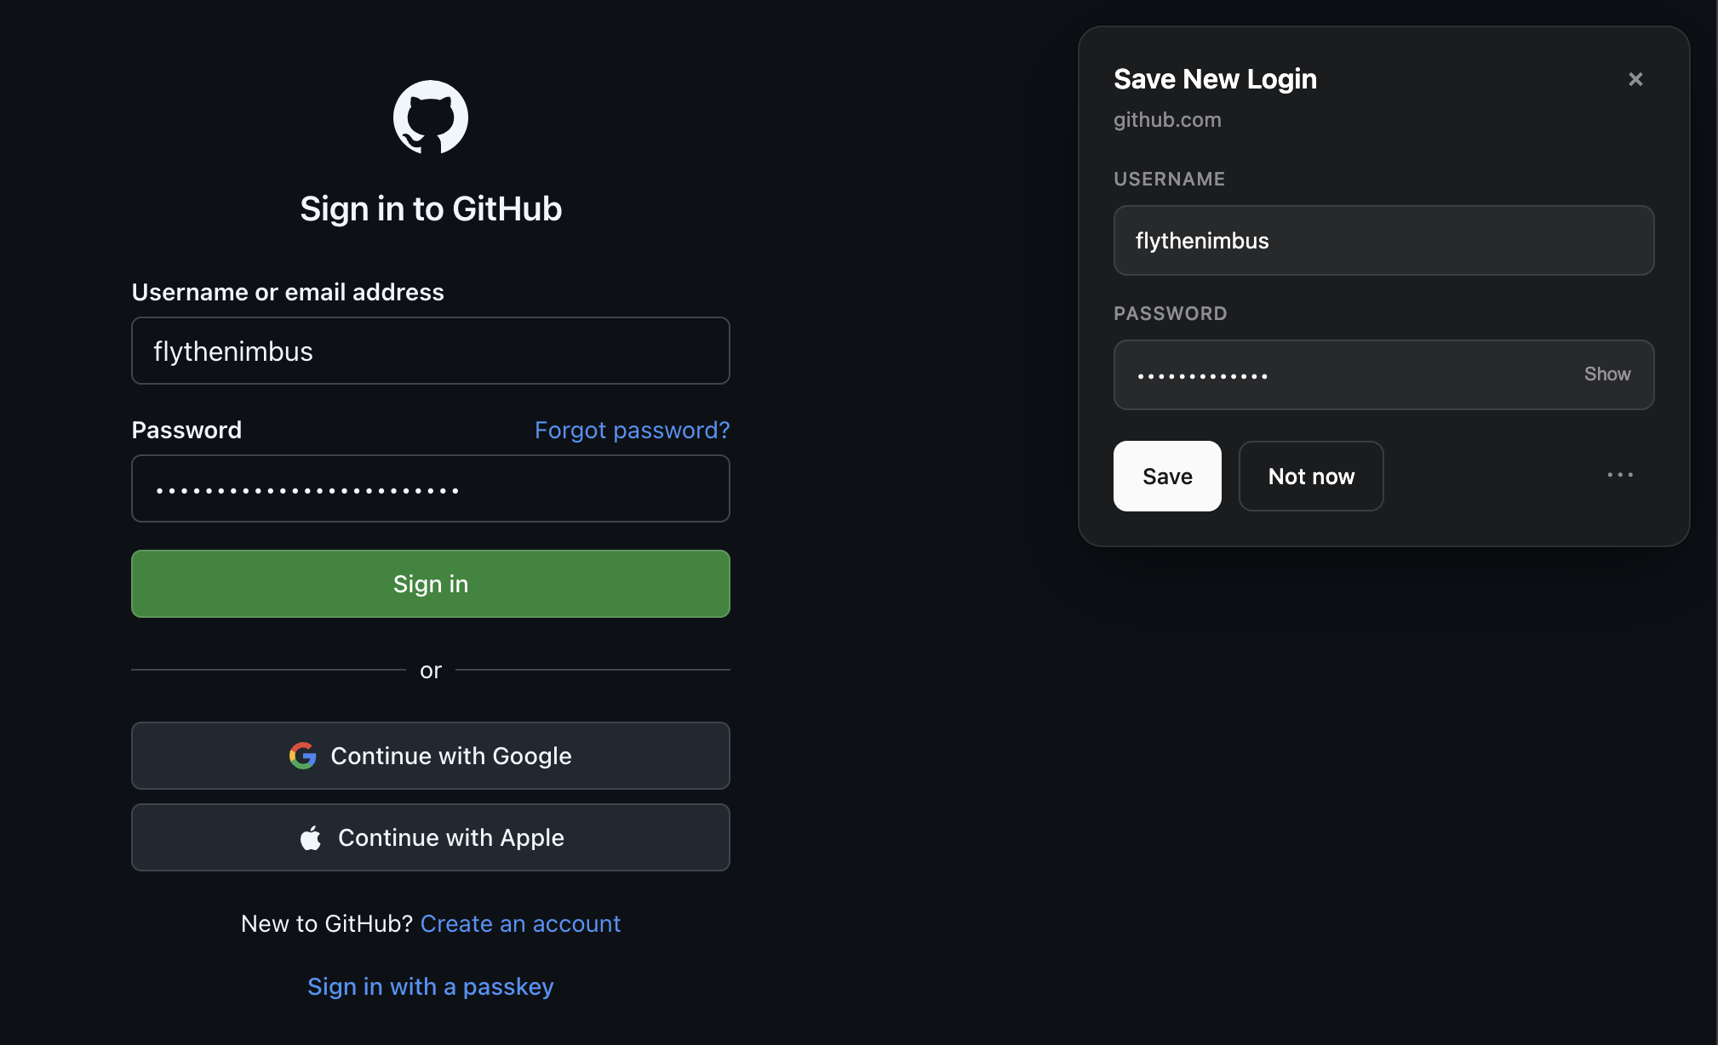Viewport: 1718px width, 1045px height.
Task: Click the Sign in to GitHub heading
Action: [431, 208]
